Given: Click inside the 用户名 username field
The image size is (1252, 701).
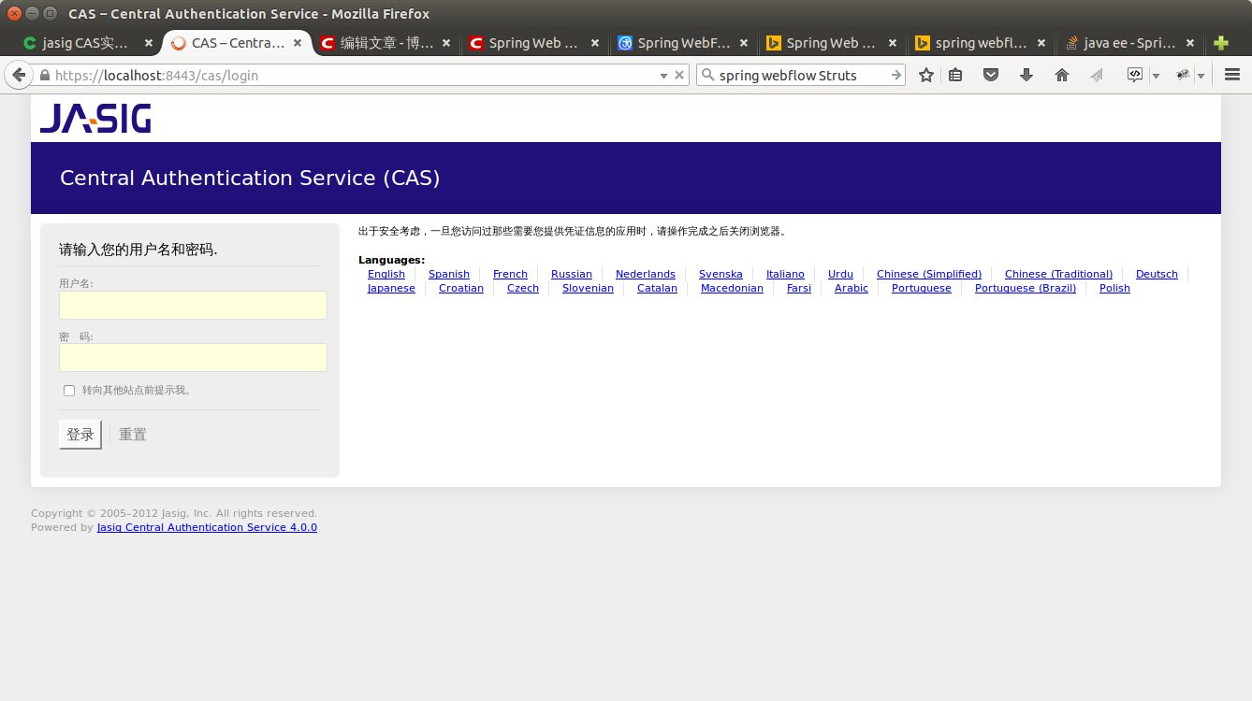Looking at the screenshot, I should (193, 305).
